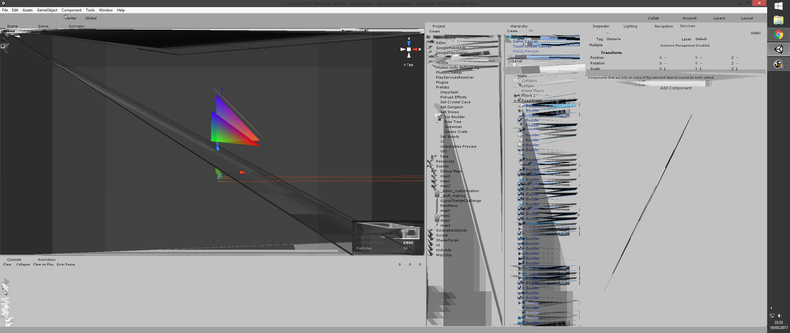Viewport: 790px width, 333px height.
Task: Click the blue Z axis cone on gizmo
Action: click(409, 43)
